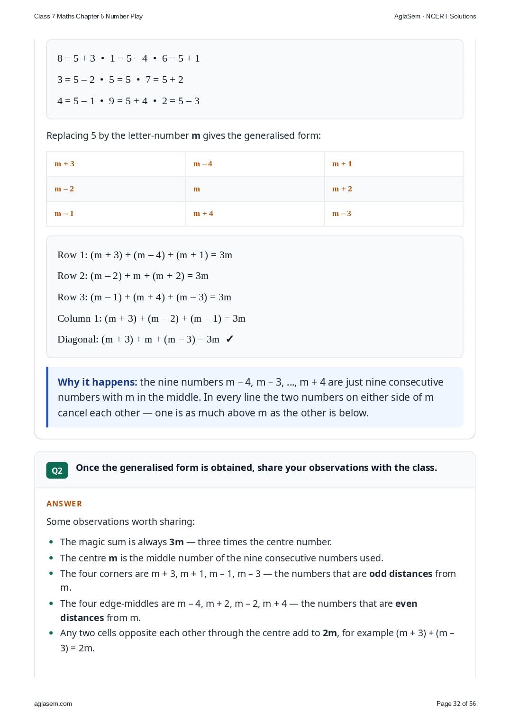This screenshot has height=721, width=510.
Task: Click the Column 1 equation line
Action: (151, 318)
